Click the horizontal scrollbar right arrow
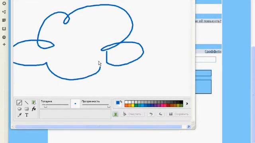The height and width of the screenshot is (143, 255). [188, 127]
